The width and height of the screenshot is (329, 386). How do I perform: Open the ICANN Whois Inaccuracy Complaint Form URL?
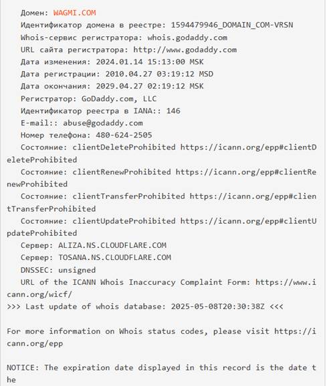pyautogui.click(x=286, y=282)
